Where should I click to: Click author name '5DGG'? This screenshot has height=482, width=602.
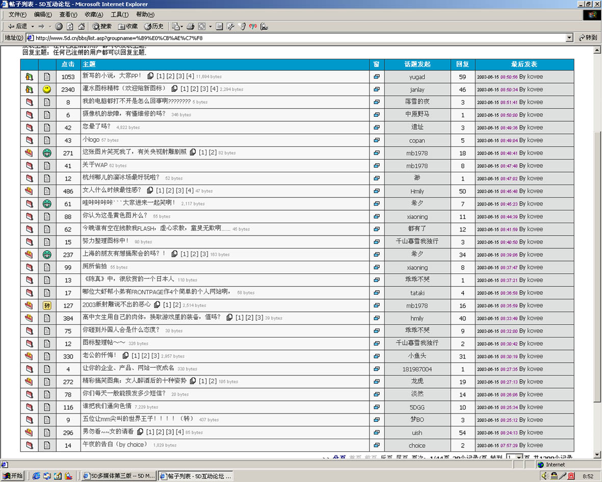pos(417,407)
